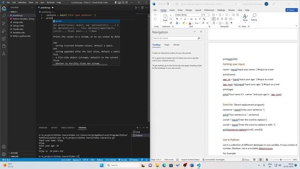Open Run and Debug view in VS Code
Screen dimensions: 300x169
[4, 31]
